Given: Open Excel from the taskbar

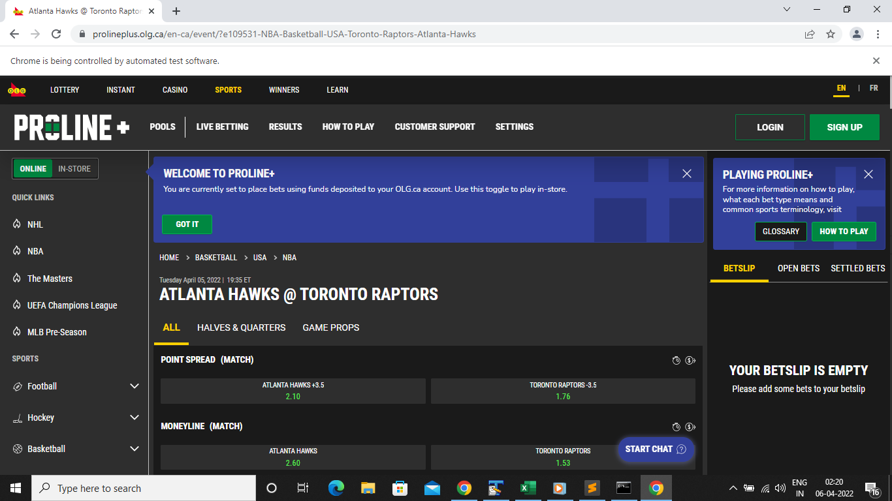Looking at the screenshot, I should pyautogui.click(x=528, y=488).
